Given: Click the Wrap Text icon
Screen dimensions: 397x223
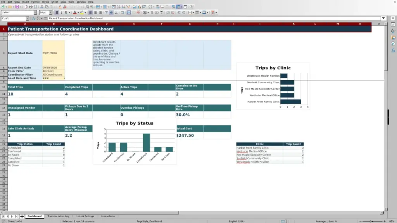Looking at the screenshot, I should point(123,12).
